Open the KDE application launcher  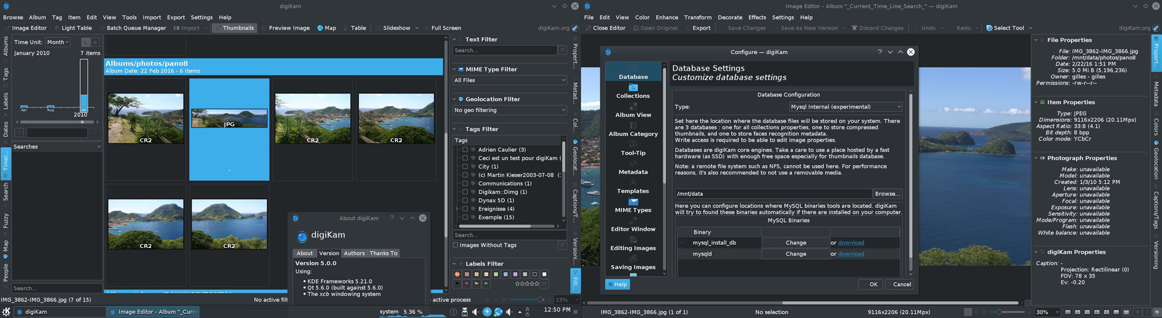tap(6, 312)
